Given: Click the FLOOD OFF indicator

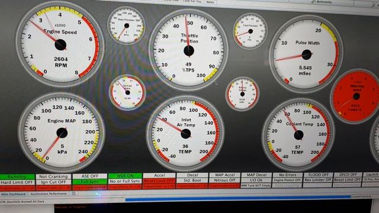Looking at the screenshot, I should tap(318, 175).
